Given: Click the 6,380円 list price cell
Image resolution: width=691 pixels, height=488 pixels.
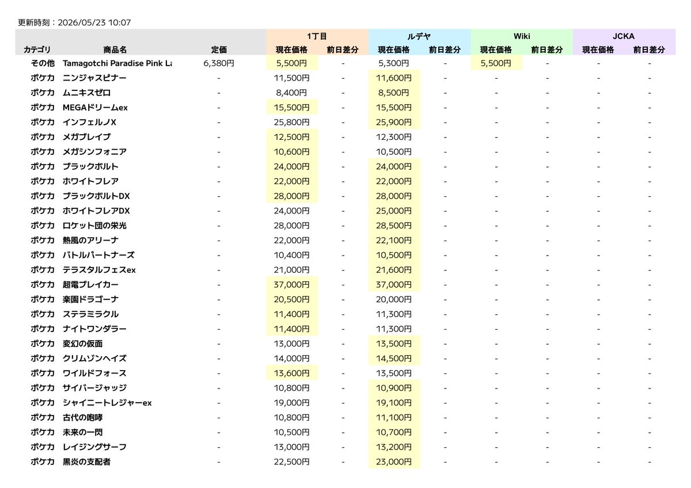Looking at the screenshot, I should click(219, 63).
